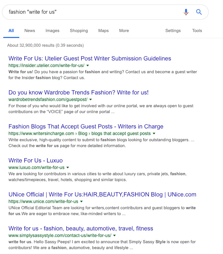This screenshot has width=223, height=254.
Task: Open search Settings
Action: [173, 31]
